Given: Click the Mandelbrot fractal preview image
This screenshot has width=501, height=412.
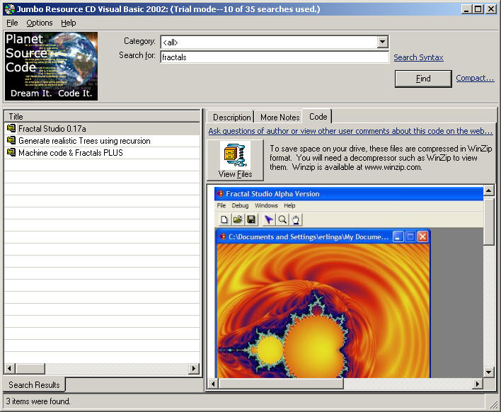Looking at the screenshot, I should pyautogui.click(x=323, y=311).
